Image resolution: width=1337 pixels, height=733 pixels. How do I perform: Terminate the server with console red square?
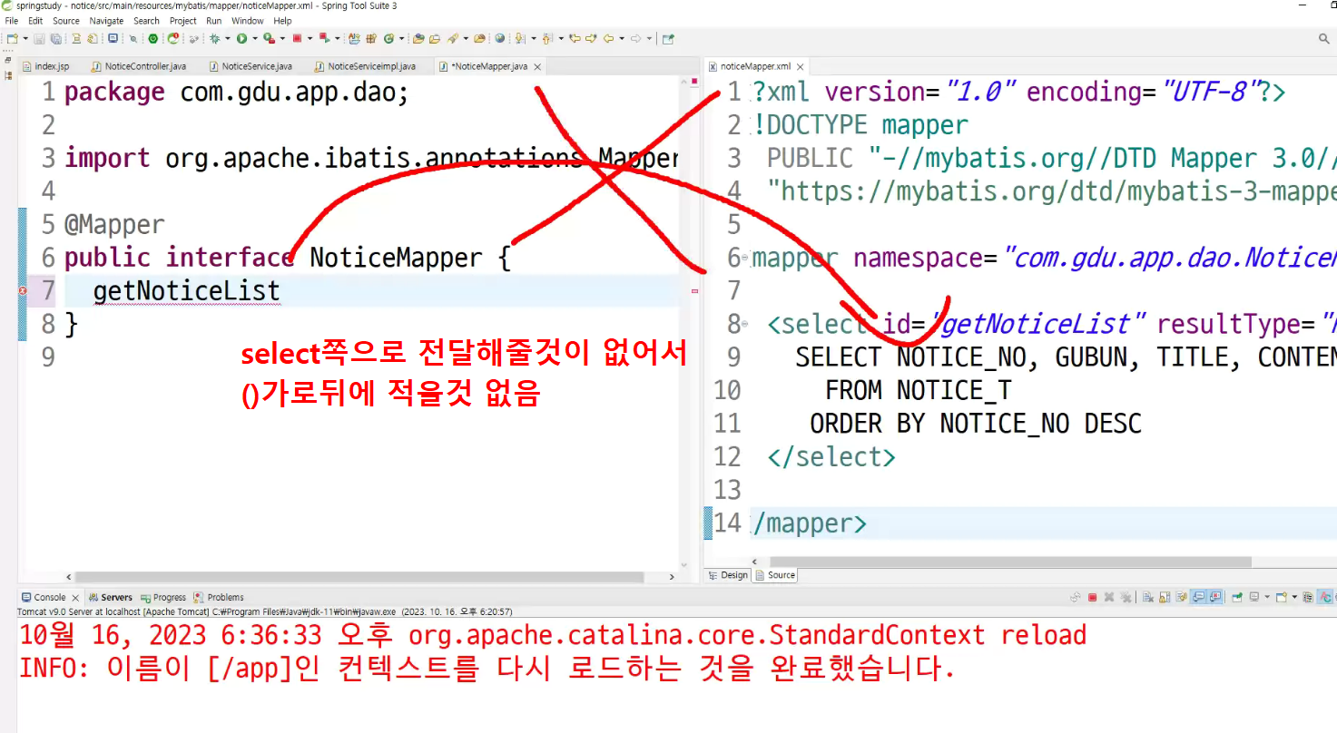click(1093, 597)
